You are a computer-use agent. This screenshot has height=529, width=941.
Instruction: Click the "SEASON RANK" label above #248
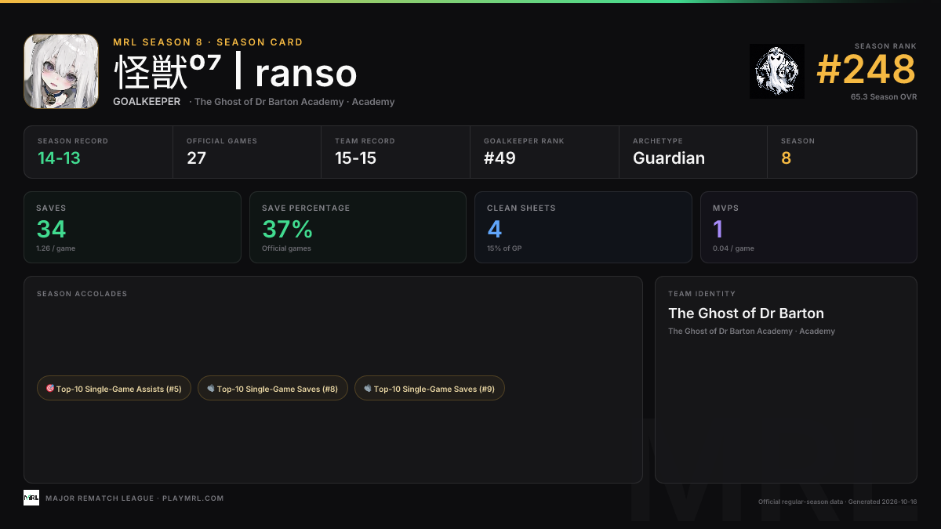pos(885,46)
